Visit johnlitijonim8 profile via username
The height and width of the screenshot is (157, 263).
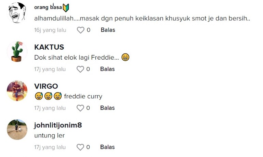(58, 125)
